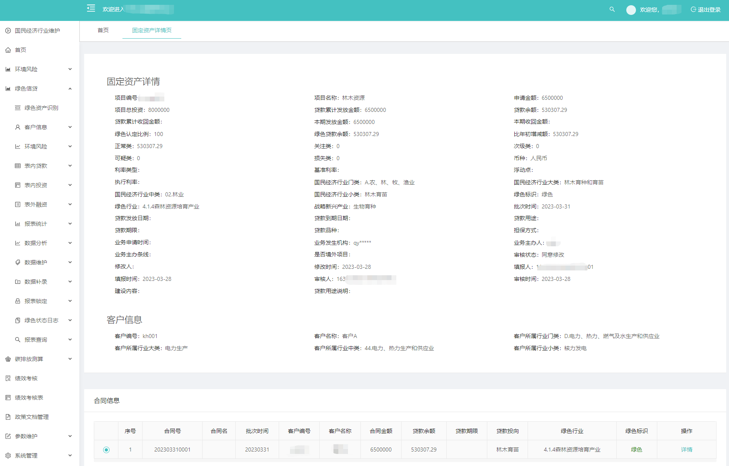Click the 林木育苗 loan direction cell
This screenshot has height=466, width=729.
click(507, 450)
